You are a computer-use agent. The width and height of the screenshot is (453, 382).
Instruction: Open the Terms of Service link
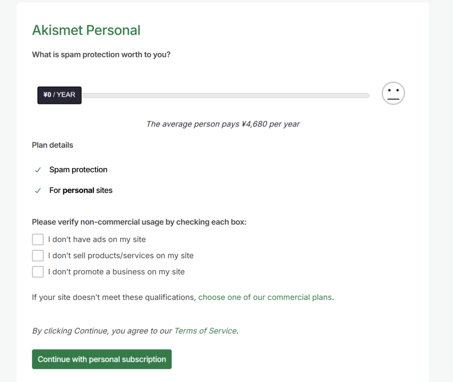[x=205, y=331]
